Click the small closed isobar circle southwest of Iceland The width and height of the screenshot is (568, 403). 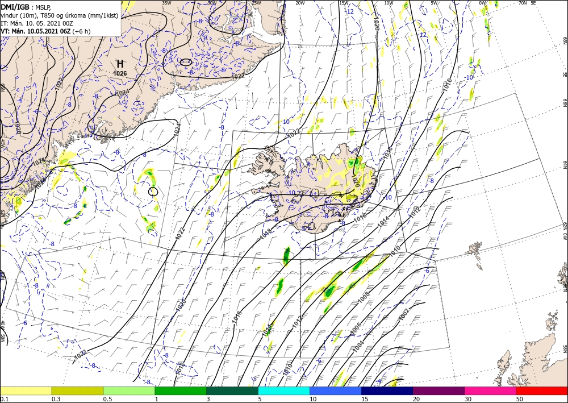(x=153, y=191)
